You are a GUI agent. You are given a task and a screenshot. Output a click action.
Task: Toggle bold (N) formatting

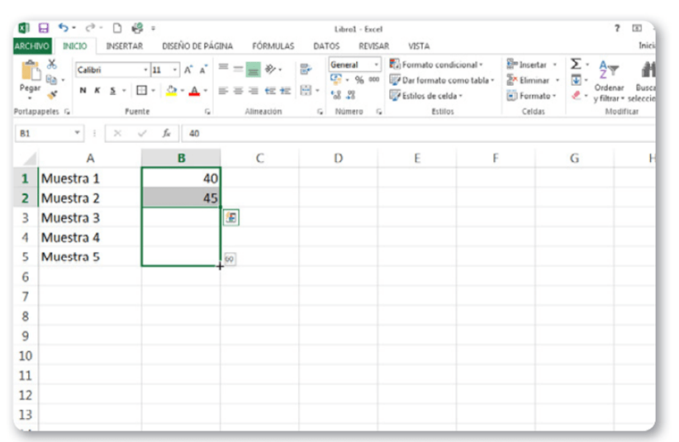tap(83, 91)
